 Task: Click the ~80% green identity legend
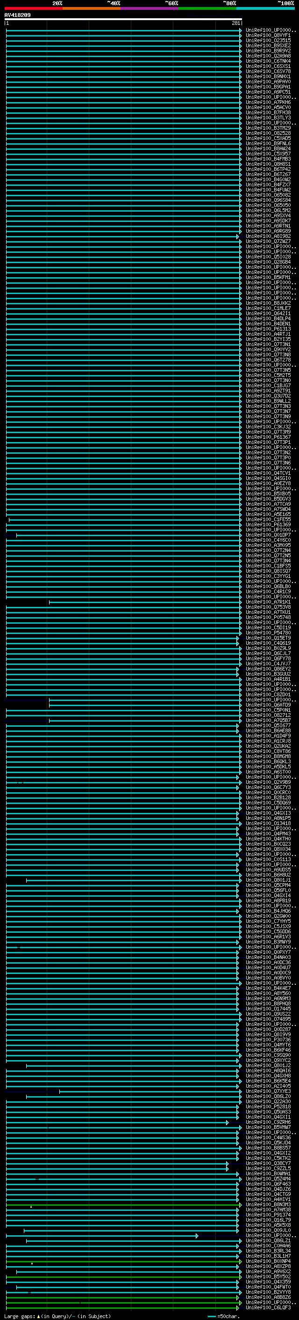tap(229, 4)
